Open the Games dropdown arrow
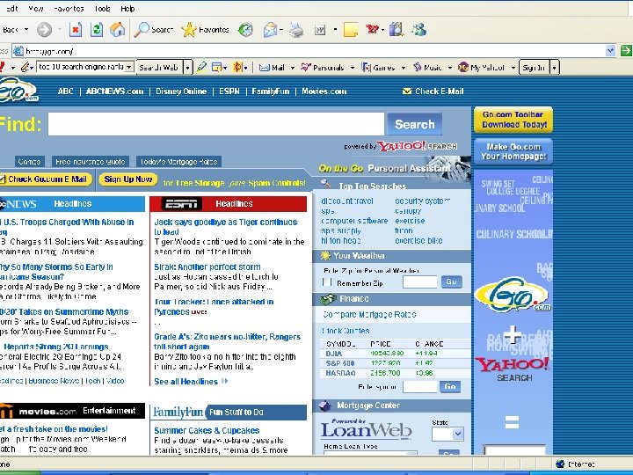 [403, 68]
